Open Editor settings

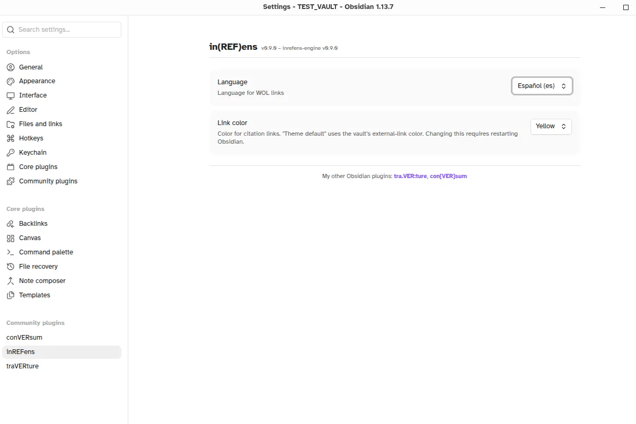[x=61, y=110]
